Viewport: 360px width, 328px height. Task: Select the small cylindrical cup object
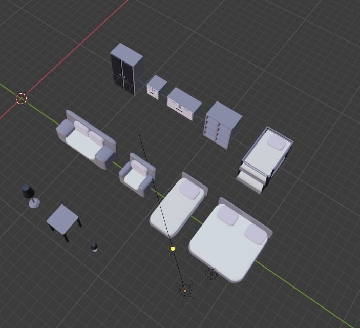pyautogui.click(x=94, y=247)
